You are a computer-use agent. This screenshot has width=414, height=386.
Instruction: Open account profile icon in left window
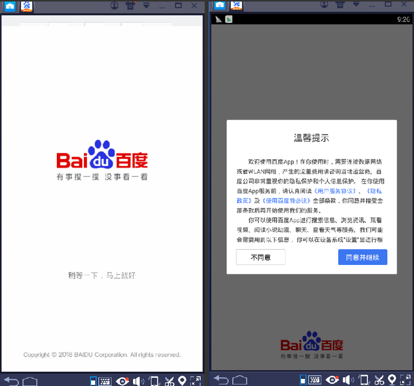[x=114, y=5]
